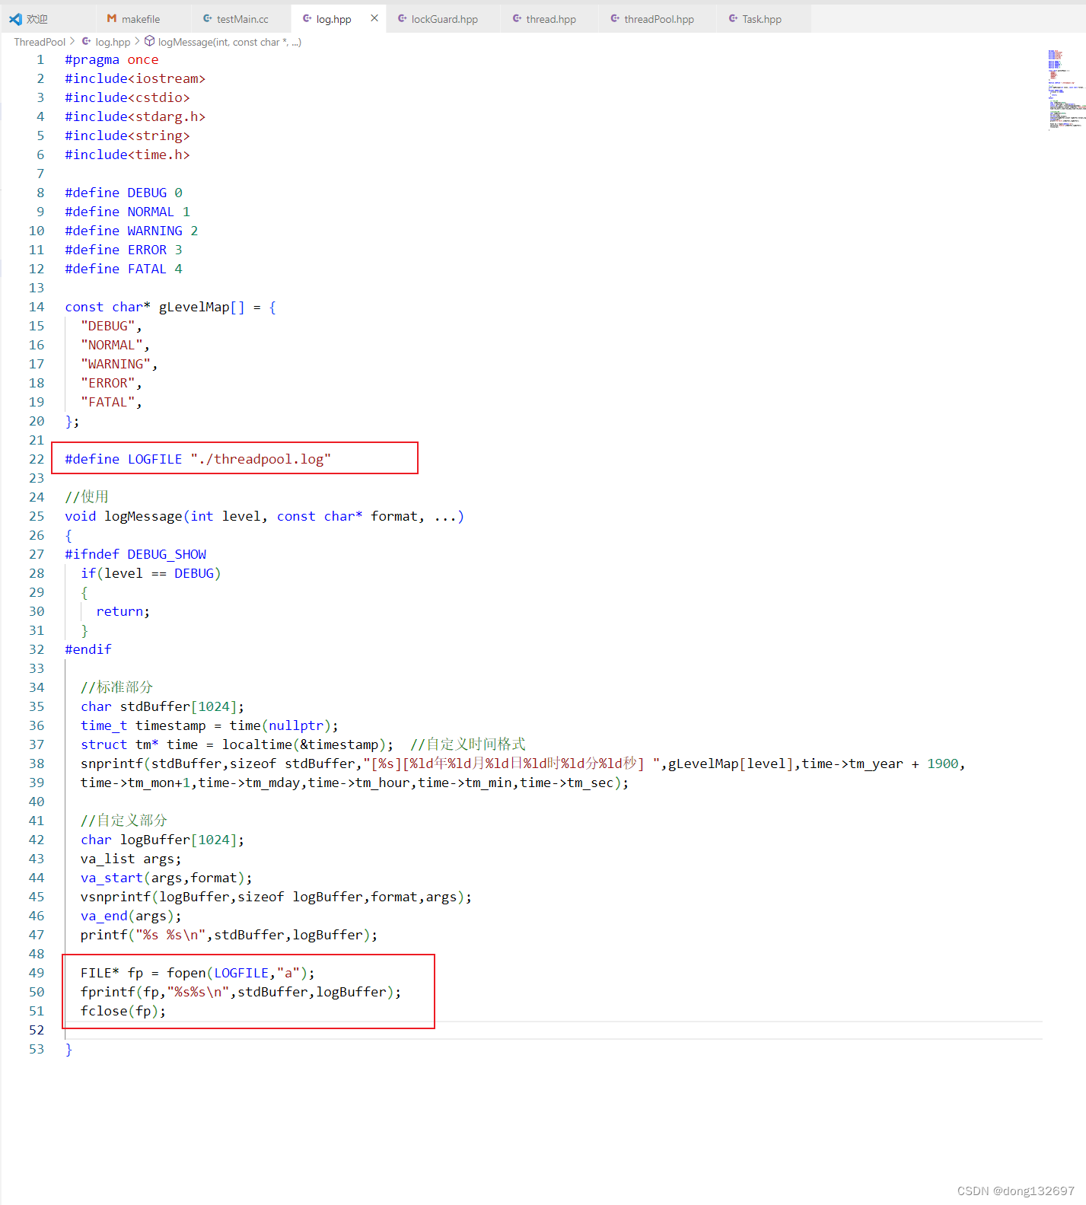This screenshot has height=1205, width=1086.
Task: Click on 'gLevelMap[]' declaration
Action: pos(202,307)
